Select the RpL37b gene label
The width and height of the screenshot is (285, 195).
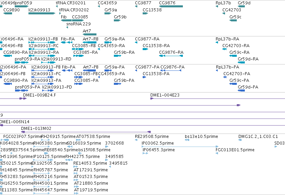click(x=223, y=3)
